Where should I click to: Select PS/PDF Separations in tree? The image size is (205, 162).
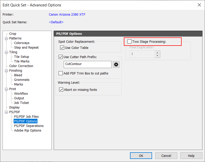pos(29,126)
